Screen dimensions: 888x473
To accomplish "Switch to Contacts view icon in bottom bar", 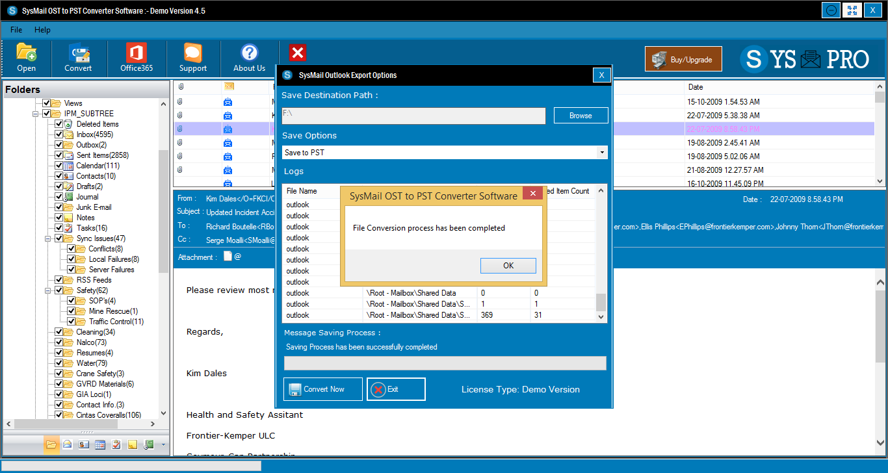I will (x=84, y=444).
